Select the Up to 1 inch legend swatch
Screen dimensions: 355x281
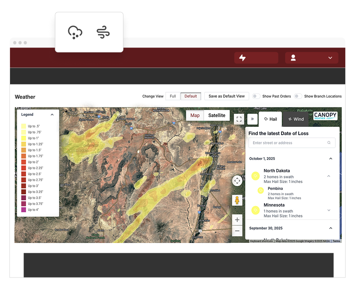coord(24,138)
